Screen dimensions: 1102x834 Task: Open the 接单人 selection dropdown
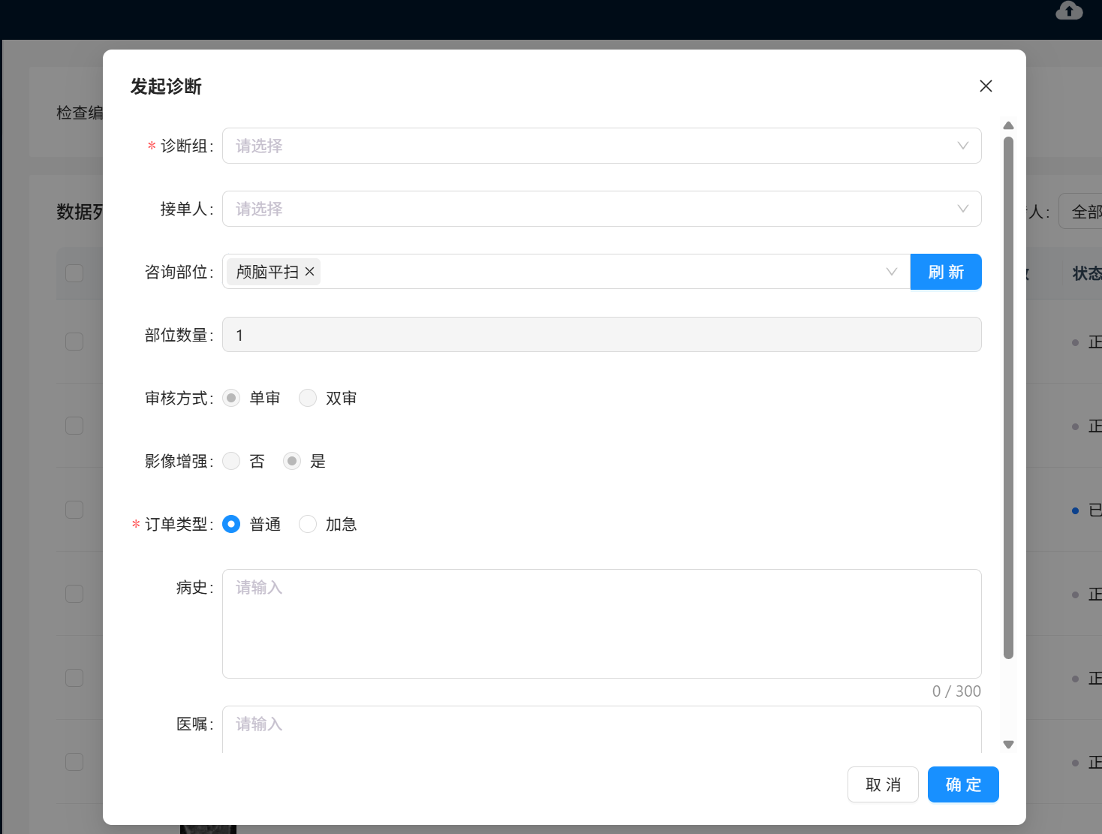pos(601,209)
